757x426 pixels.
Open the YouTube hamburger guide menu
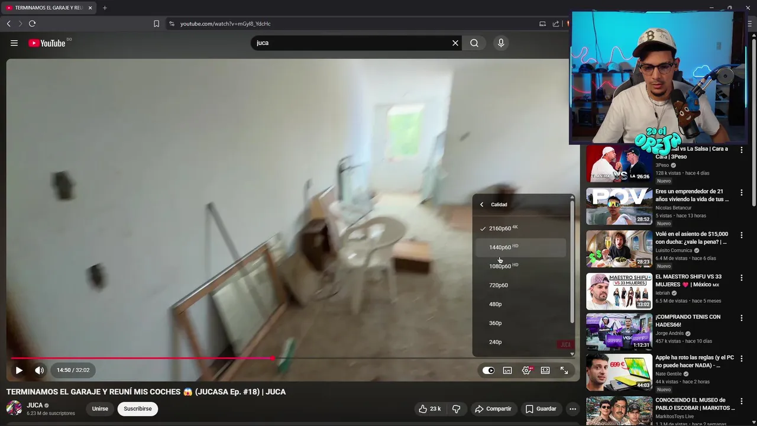tap(14, 43)
